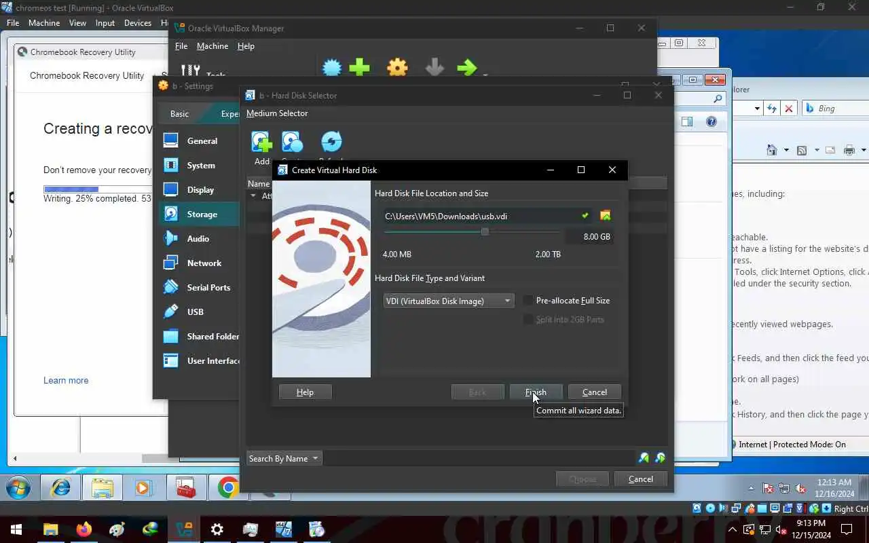Click the Home icon in Internet Explorer toolbar
This screenshot has height=543, width=869.
click(x=772, y=150)
